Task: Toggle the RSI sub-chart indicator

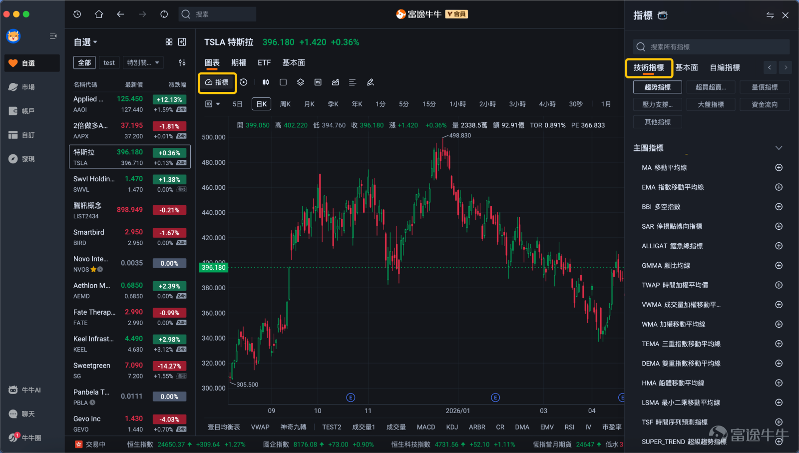Action: 569,427
